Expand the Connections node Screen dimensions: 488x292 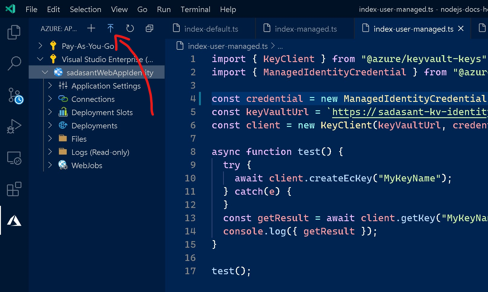[x=50, y=99]
